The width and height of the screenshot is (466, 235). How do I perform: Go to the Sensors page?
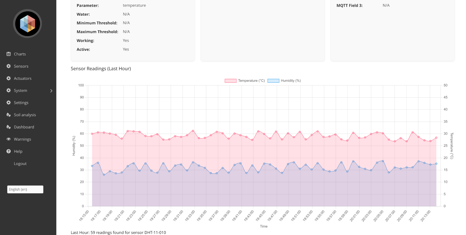[21, 66]
